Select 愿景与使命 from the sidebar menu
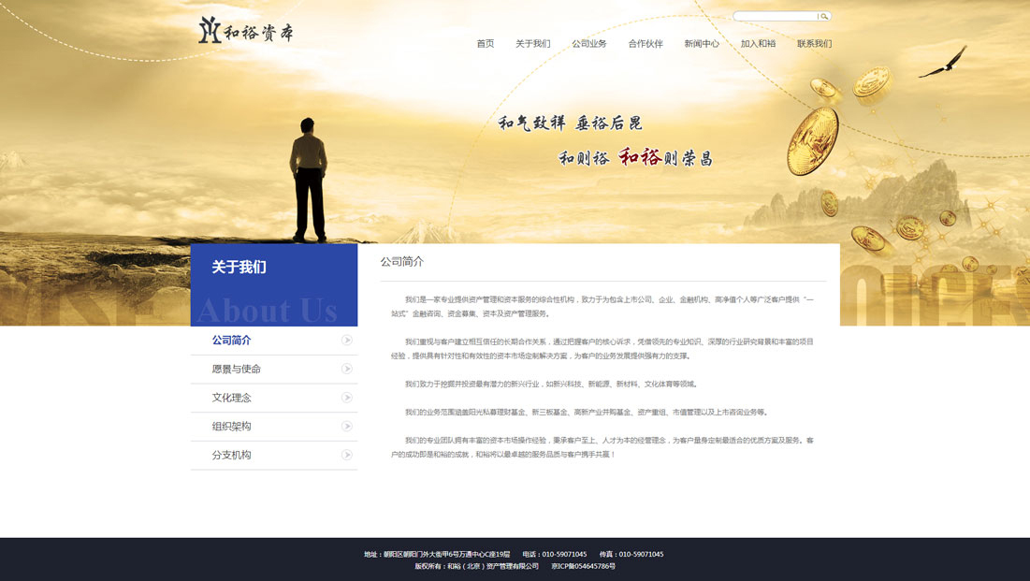This screenshot has width=1030, height=581. click(x=238, y=368)
